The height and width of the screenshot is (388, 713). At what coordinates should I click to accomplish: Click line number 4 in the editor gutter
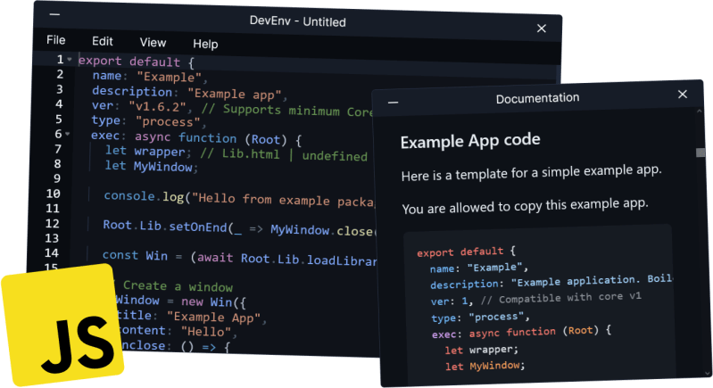click(x=59, y=104)
